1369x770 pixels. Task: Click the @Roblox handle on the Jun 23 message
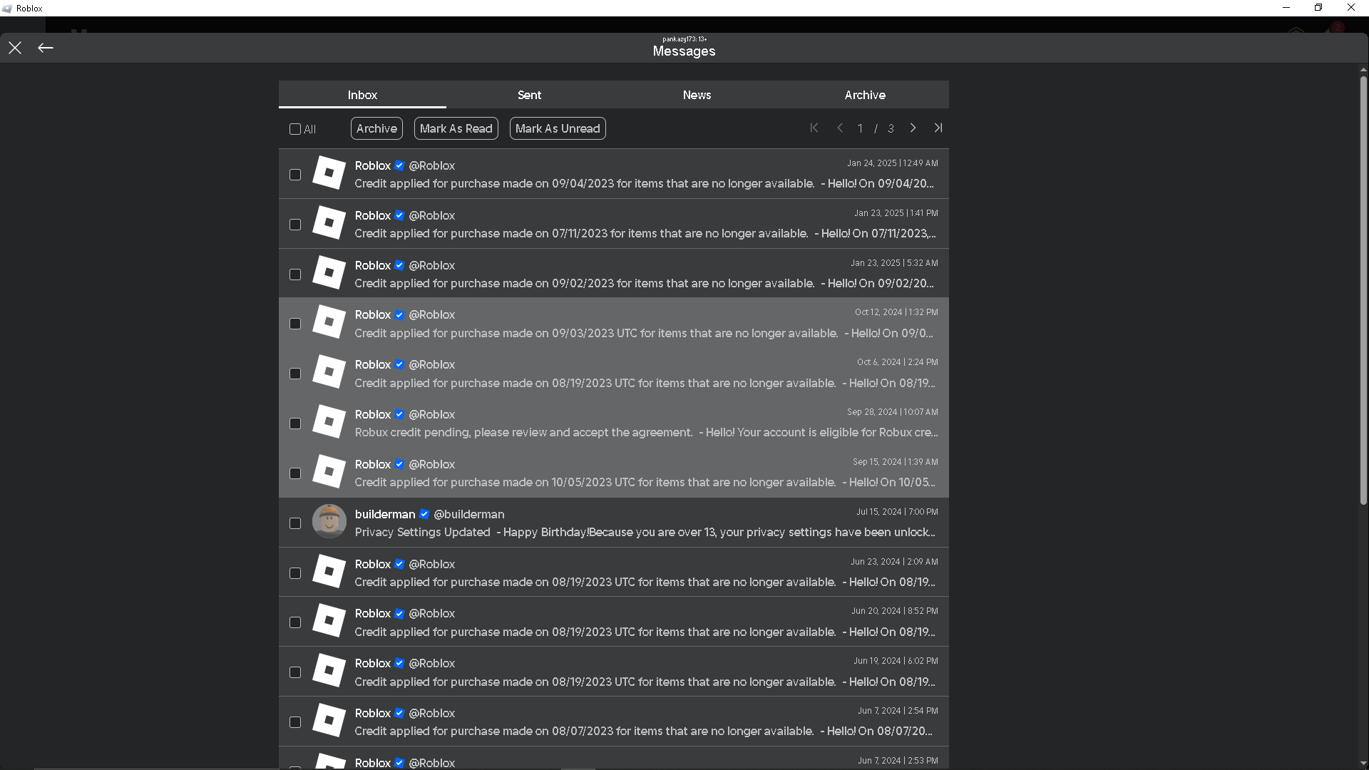[x=432, y=564]
